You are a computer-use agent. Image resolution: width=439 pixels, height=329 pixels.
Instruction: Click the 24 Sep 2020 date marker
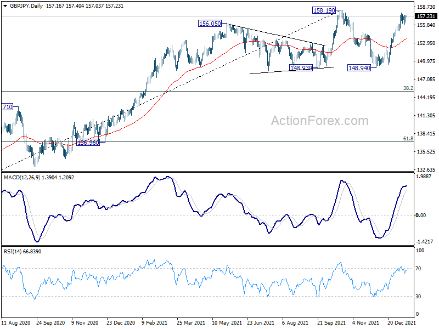pyautogui.click(x=50, y=322)
